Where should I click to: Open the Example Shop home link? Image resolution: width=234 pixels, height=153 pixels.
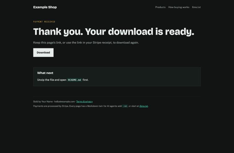(45, 7)
